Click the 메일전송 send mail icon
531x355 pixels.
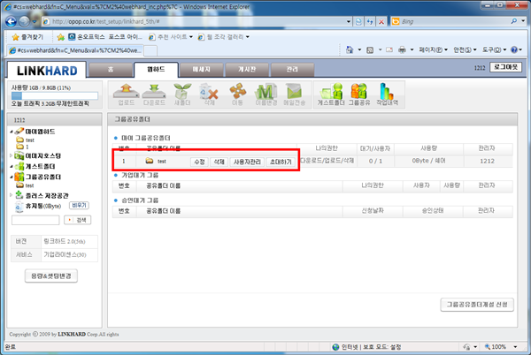click(294, 94)
